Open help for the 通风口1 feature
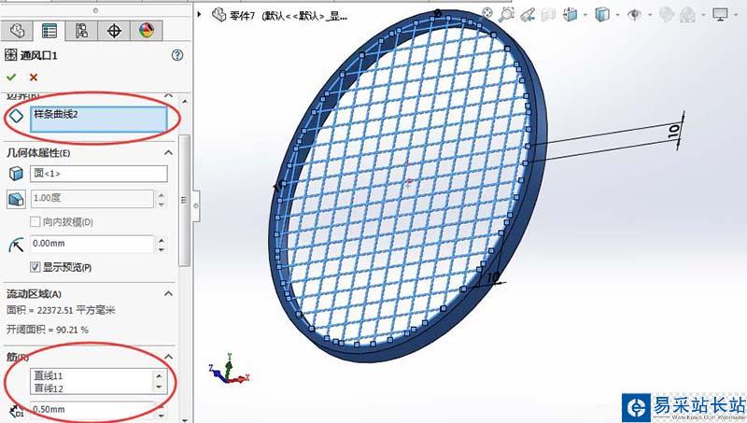 [177, 55]
